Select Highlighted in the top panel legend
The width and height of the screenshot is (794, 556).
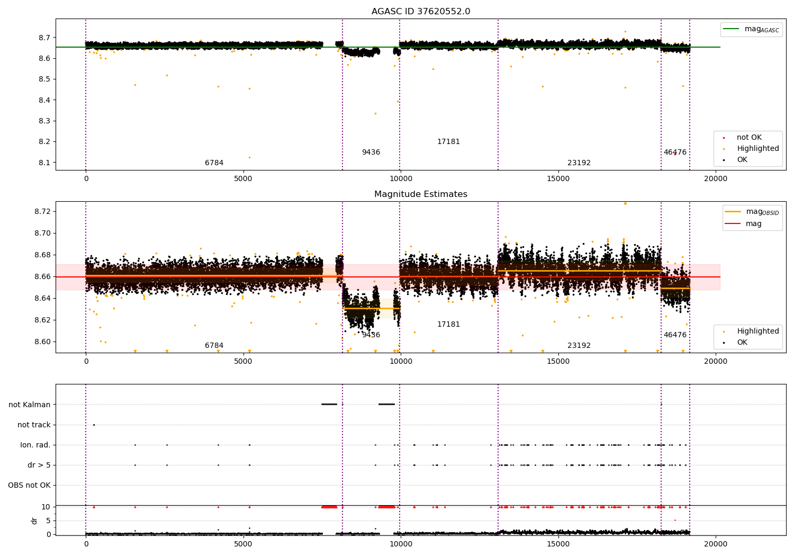click(x=758, y=149)
